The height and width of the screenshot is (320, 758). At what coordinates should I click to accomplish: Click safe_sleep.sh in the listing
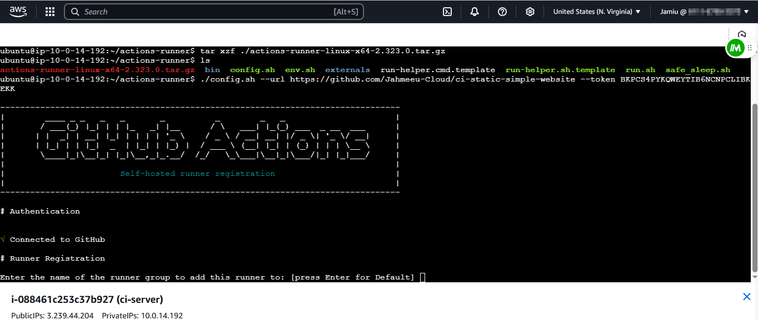pos(698,70)
